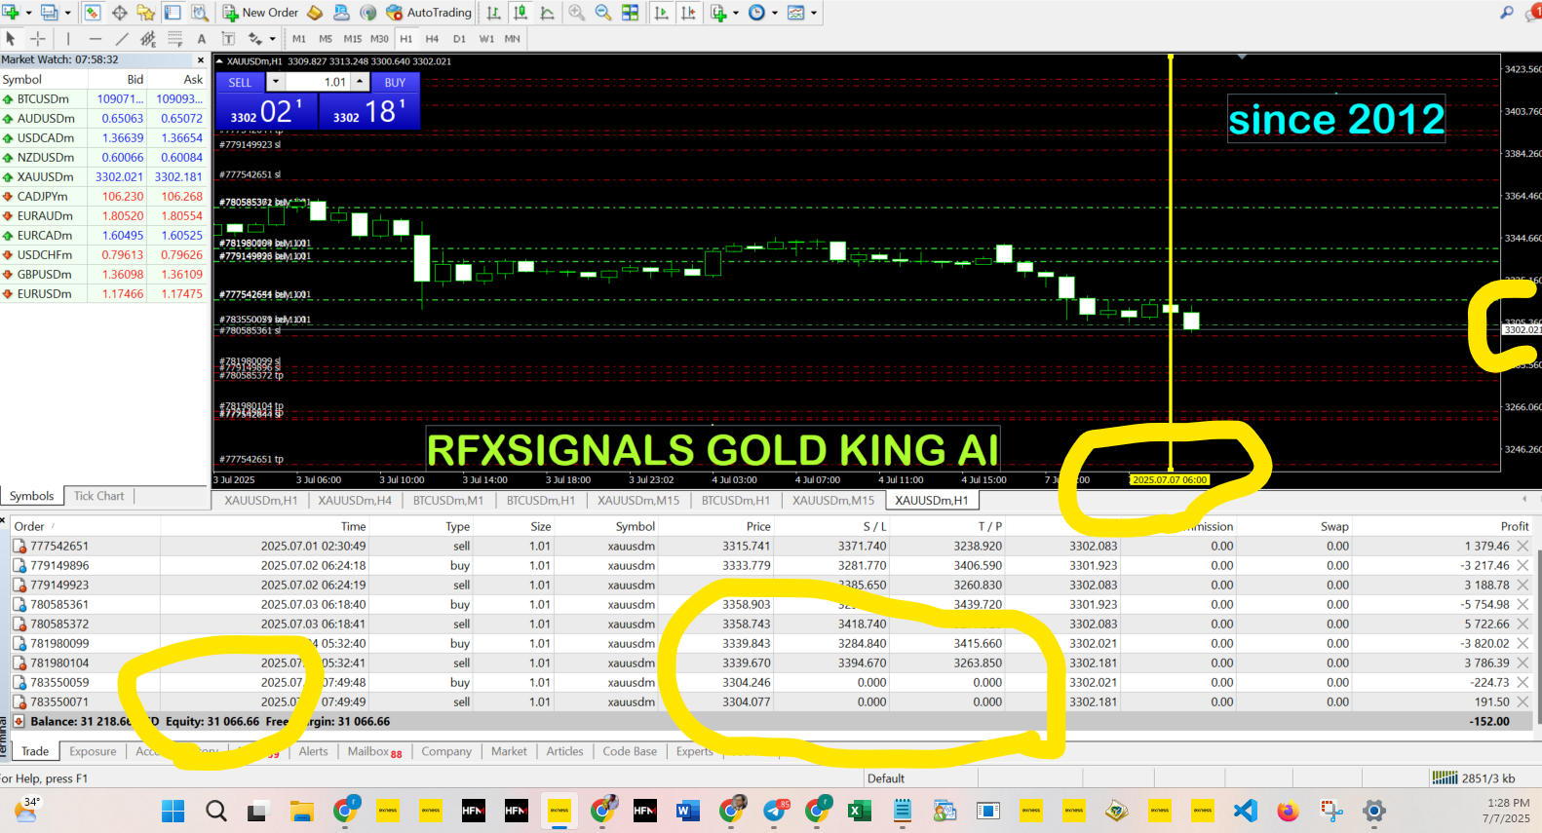This screenshot has width=1542, height=833.
Task: Open the Strategy Tester icon
Action: pyautogui.click(x=200, y=13)
